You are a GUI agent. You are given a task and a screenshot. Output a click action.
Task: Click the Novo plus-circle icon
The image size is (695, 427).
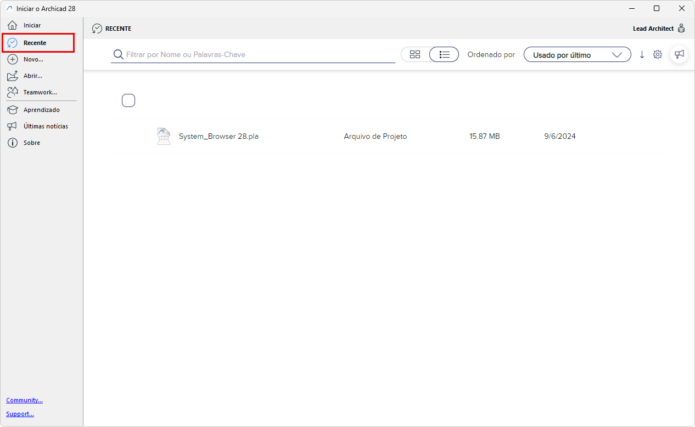click(12, 59)
